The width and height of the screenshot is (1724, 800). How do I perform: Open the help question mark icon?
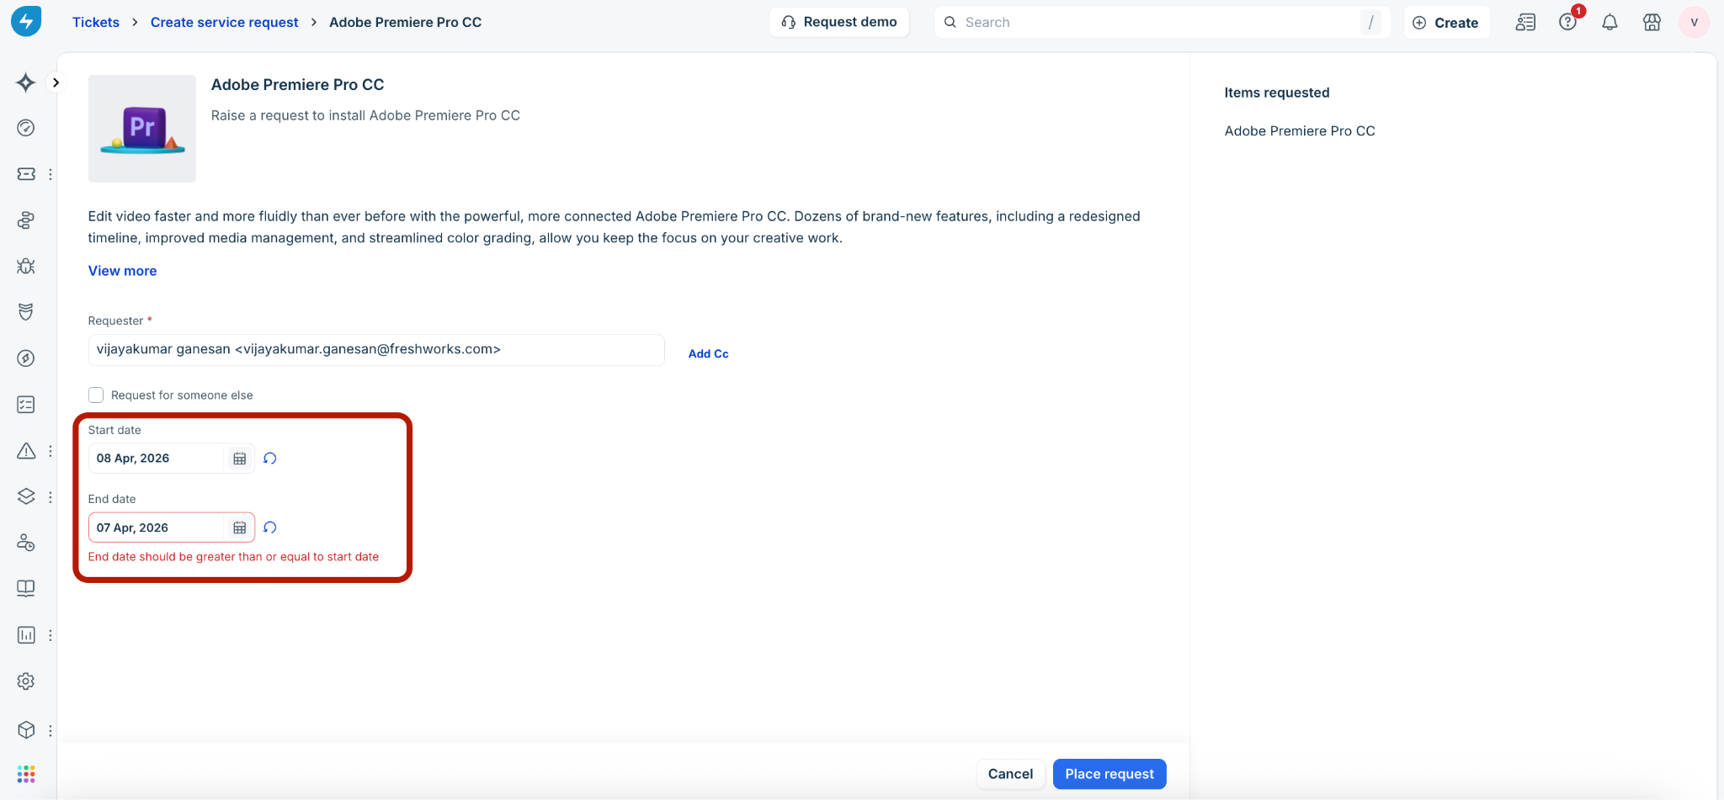[x=1567, y=23]
